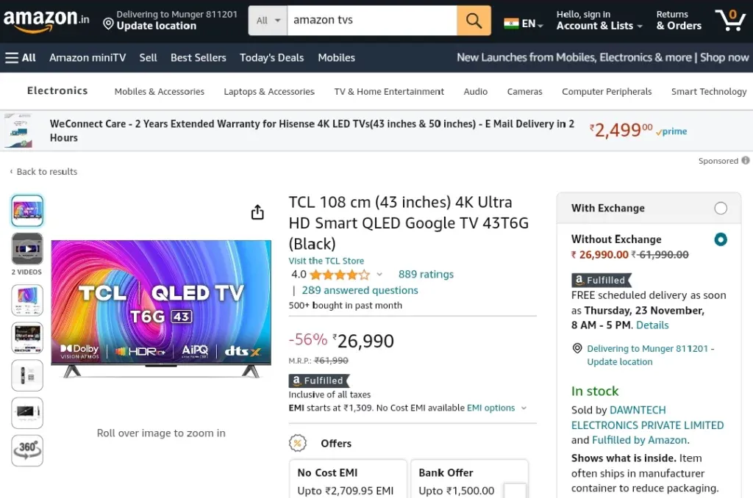Click the orange search magnifier button
This screenshot has height=498, width=753.
tap(474, 21)
